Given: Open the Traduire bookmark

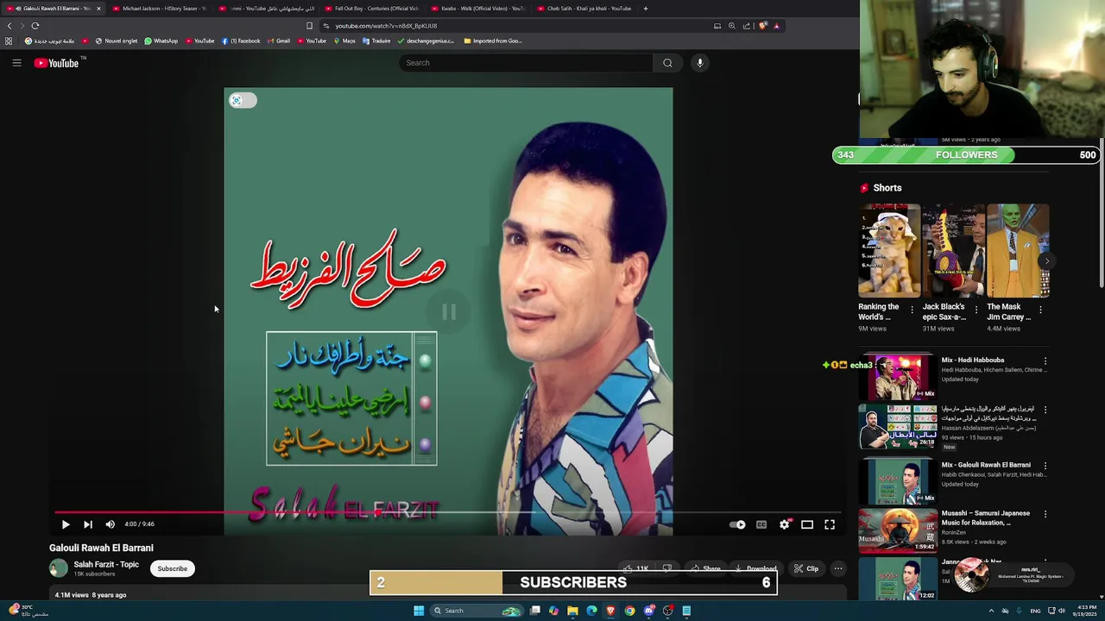Looking at the screenshot, I should click(x=378, y=41).
